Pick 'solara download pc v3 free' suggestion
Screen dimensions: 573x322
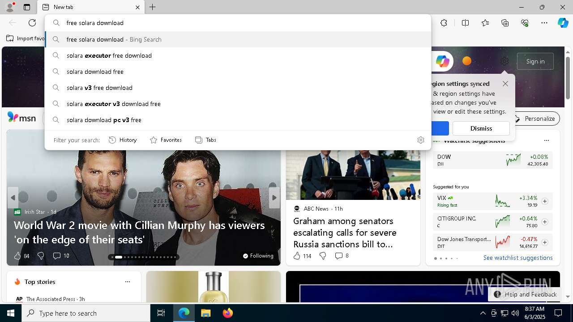coord(238,120)
